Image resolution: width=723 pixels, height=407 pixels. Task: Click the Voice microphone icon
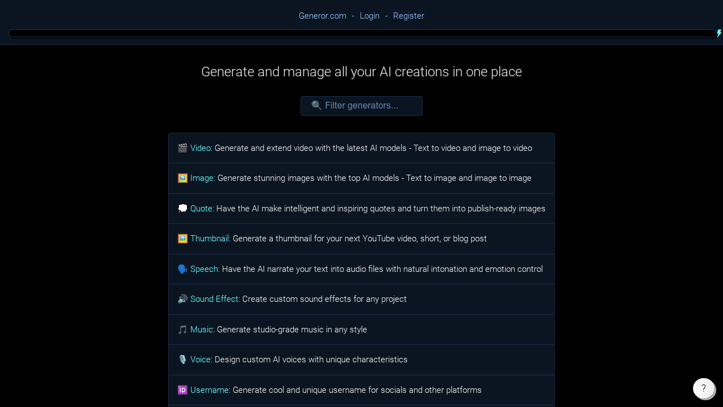click(x=182, y=360)
